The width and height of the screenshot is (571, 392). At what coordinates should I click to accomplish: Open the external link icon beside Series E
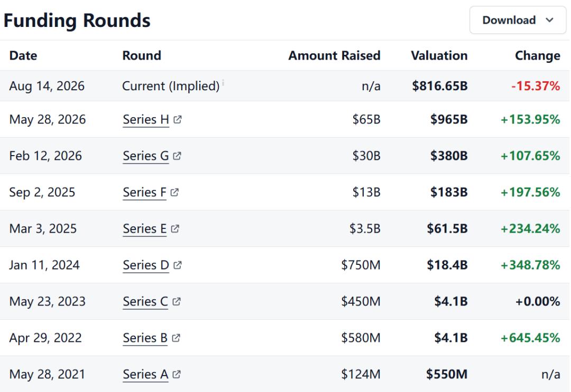[175, 228]
